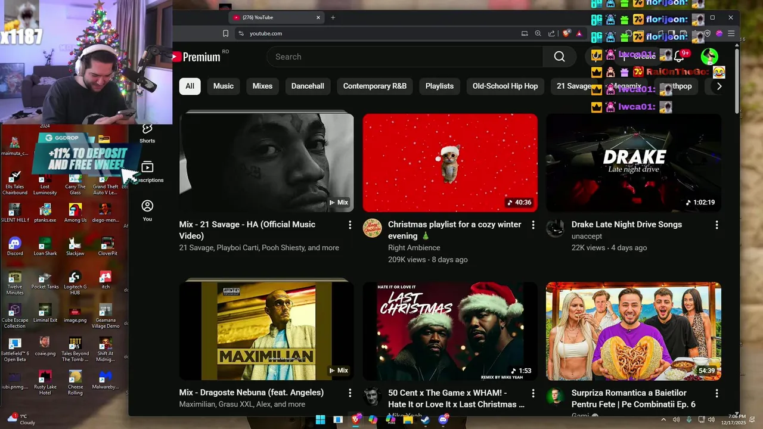The width and height of the screenshot is (763, 429).
Task: Click the YouTube Premium logo
Action: 197,57
